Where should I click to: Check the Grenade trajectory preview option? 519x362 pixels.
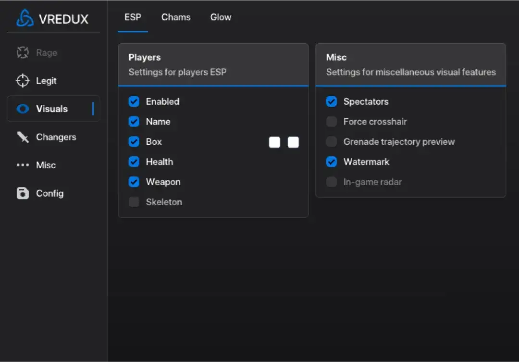coord(332,142)
